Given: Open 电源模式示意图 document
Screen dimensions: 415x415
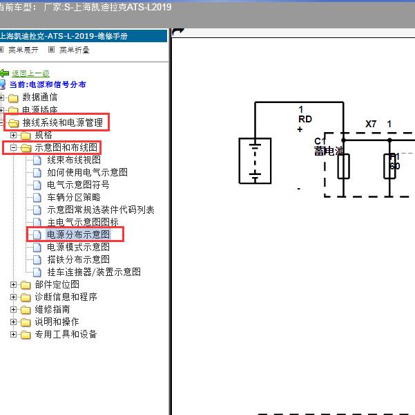Looking at the screenshot, I should coord(78,247).
